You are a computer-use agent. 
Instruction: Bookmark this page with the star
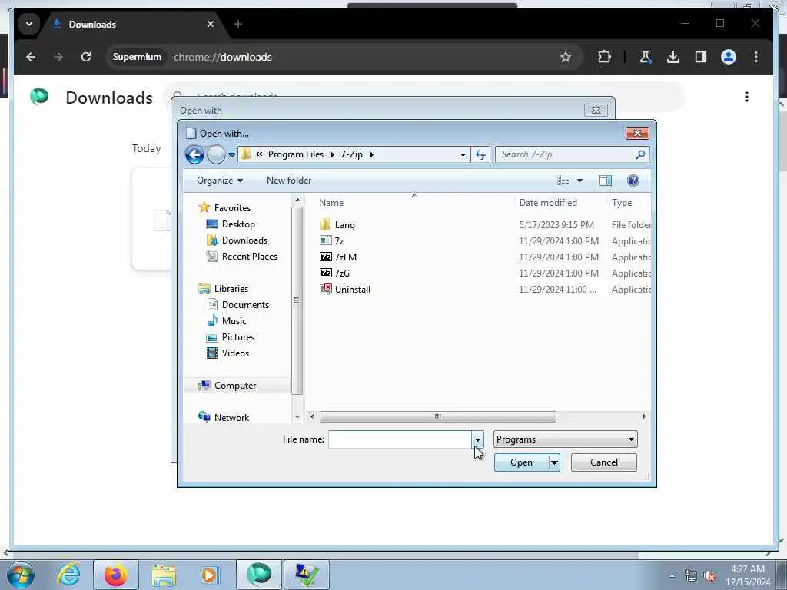tap(566, 57)
